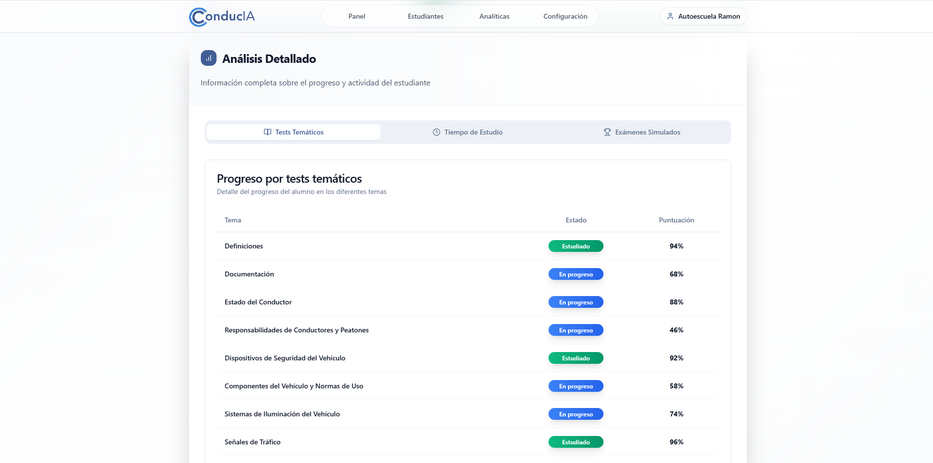This screenshot has width=933, height=463.
Task: Click the Puntuación column header
Action: tap(676, 220)
